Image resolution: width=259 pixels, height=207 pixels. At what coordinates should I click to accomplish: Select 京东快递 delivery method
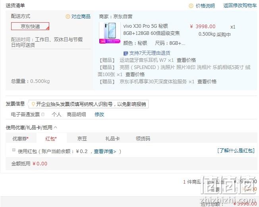pyautogui.click(x=30, y=26)
